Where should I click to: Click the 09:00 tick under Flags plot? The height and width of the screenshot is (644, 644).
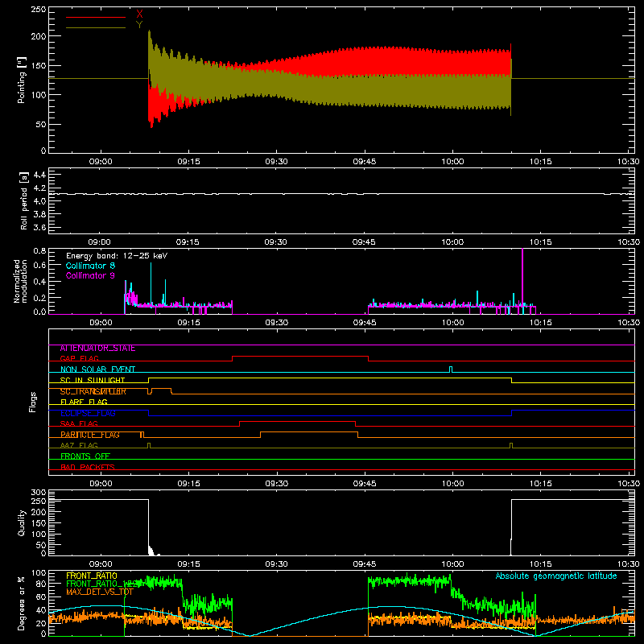[101, 484]
